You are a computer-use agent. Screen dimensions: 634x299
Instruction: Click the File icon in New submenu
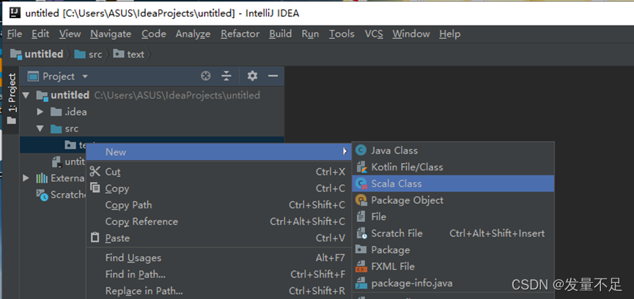361,216
